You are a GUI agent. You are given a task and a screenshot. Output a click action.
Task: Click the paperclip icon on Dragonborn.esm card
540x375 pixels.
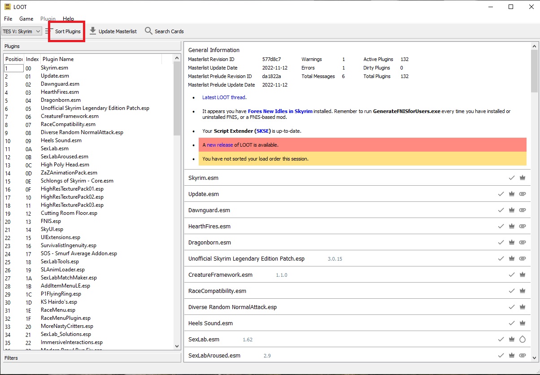click(522, 243)
